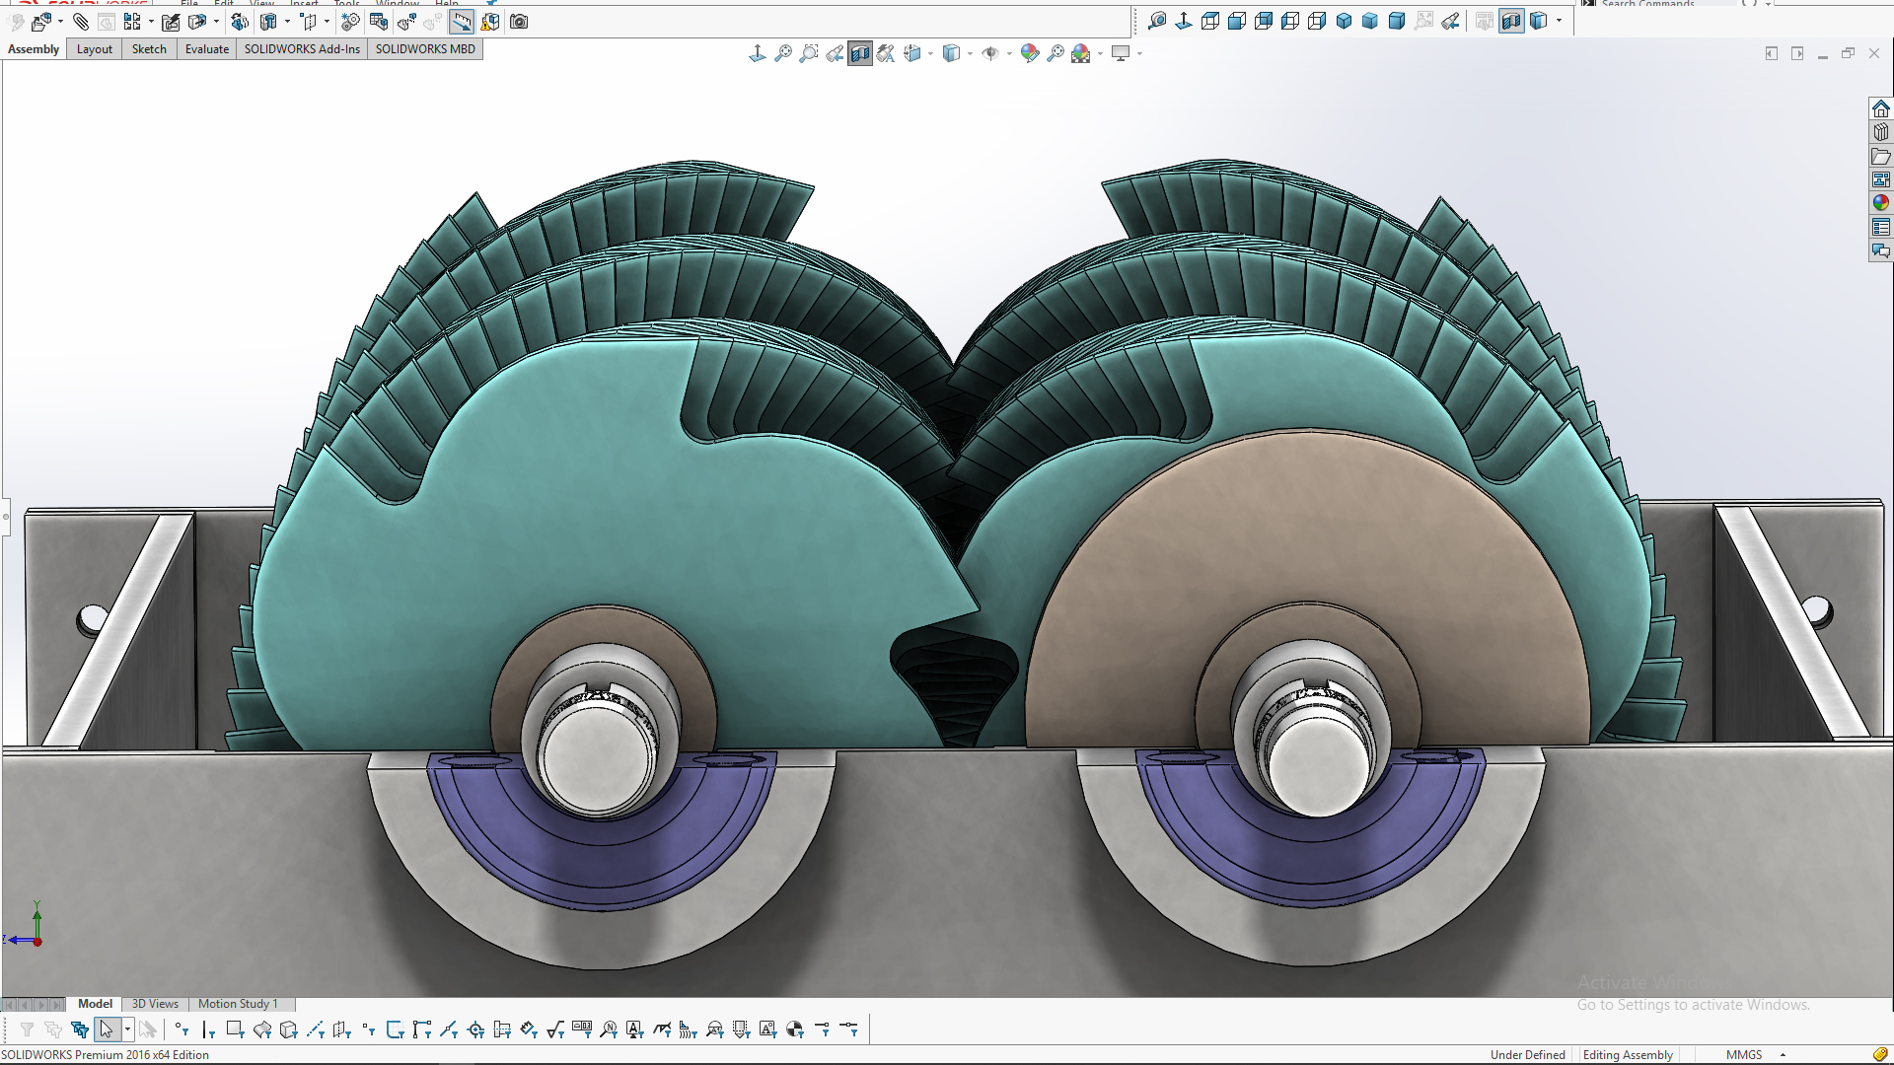Click the Filter Vertices selection icon
This screenshot has width=1894, height=1065.
[x=182, y=1029]
